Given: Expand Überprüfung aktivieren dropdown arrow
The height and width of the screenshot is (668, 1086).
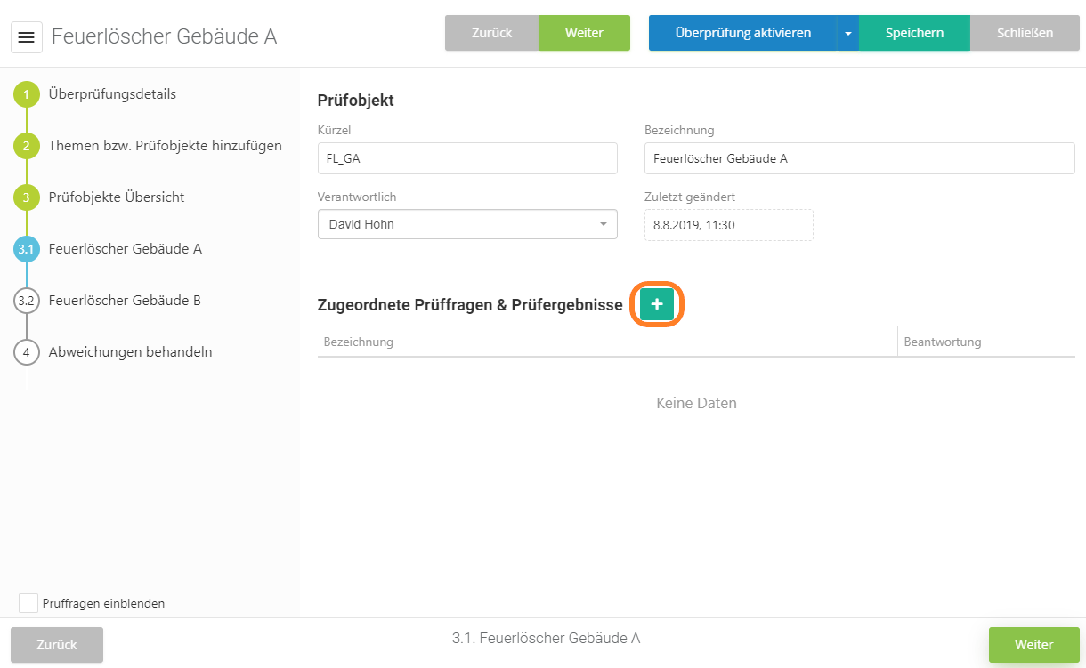Looking at the screenshot, I should click(x=847, y=33).
